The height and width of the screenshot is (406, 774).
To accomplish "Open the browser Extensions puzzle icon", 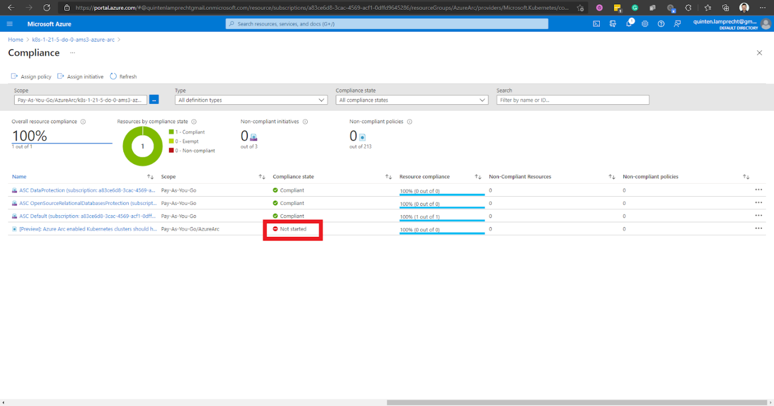I will click(x=688, y=8).
